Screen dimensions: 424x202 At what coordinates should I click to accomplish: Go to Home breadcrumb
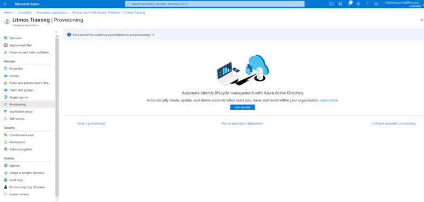click(x=8, y=13)
